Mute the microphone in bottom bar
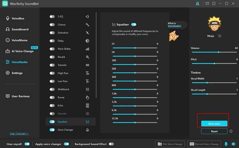This screenshot has height=148, width=239. 226,144
